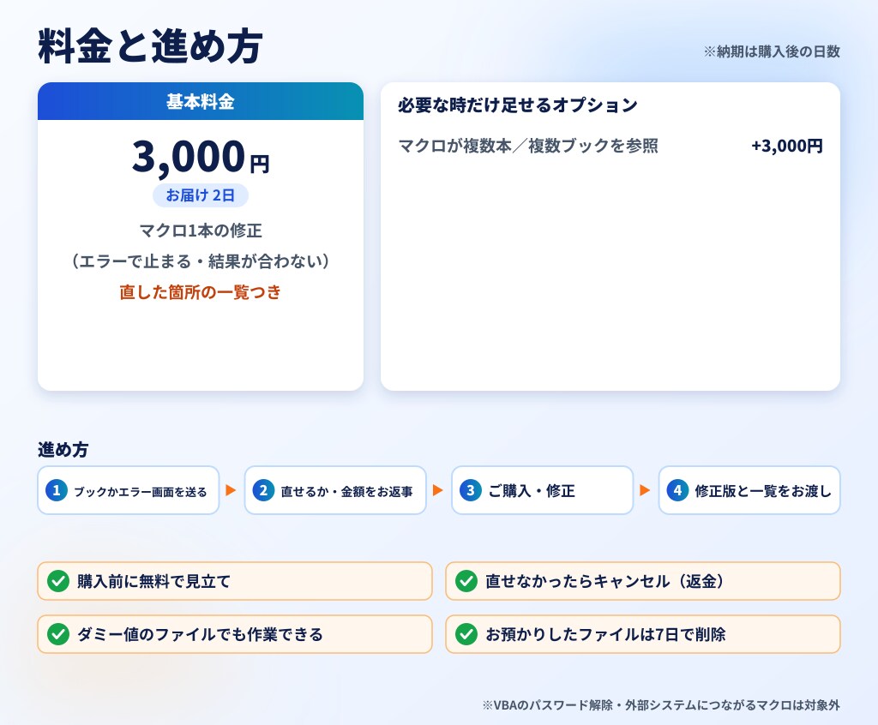The height and width of the screenshot is (725, 878).
Task: Click checkmark beside お預かりしたファイルは7日で削除
Action: click(x=466, y=634)
